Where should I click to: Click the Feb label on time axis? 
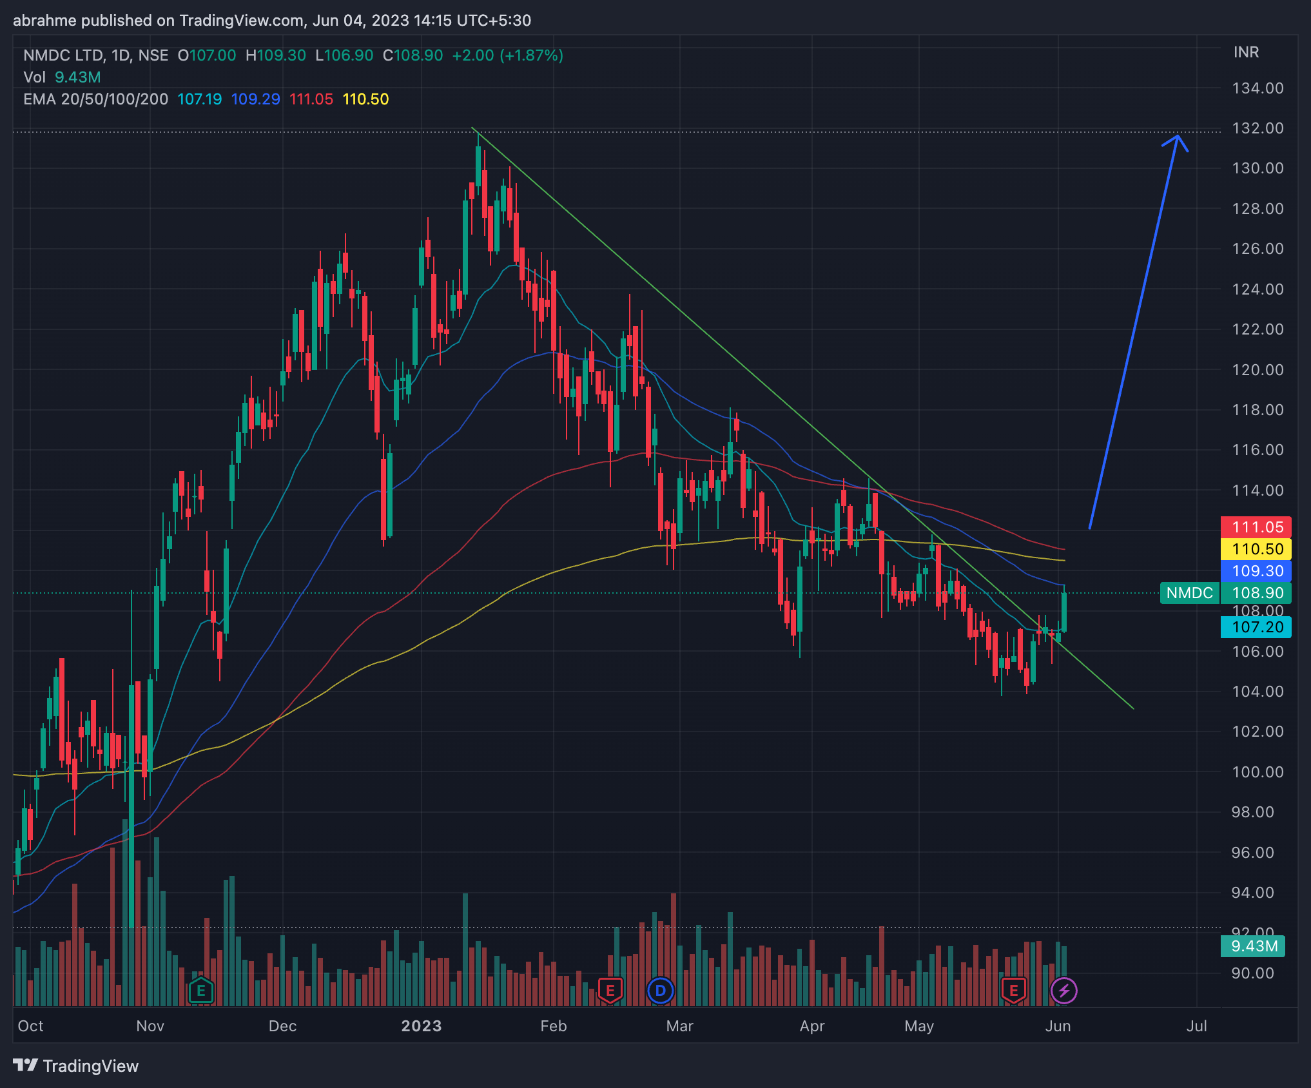[x=554, y=1026]
